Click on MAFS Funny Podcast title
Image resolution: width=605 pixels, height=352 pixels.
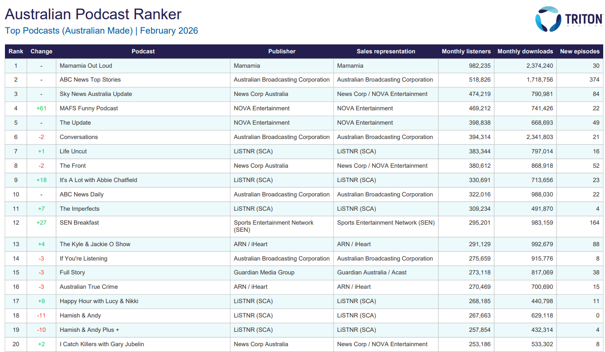(x=89, y=109)
